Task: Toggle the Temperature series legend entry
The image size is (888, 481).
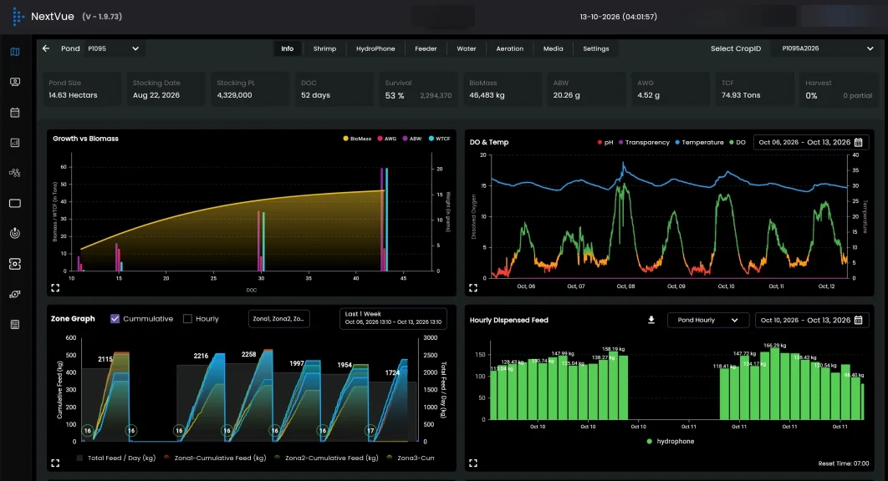Action: (699, 143)
